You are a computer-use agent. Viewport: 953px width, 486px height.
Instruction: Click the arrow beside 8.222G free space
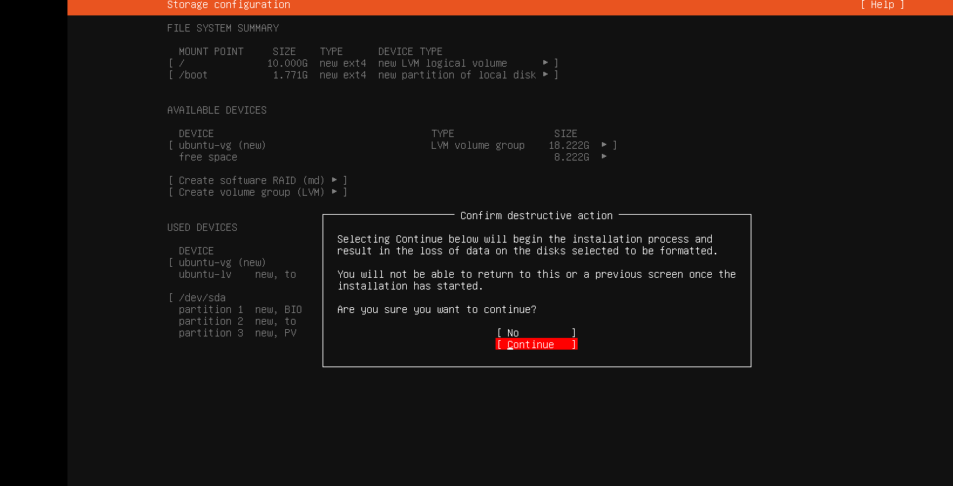[604, 157]
